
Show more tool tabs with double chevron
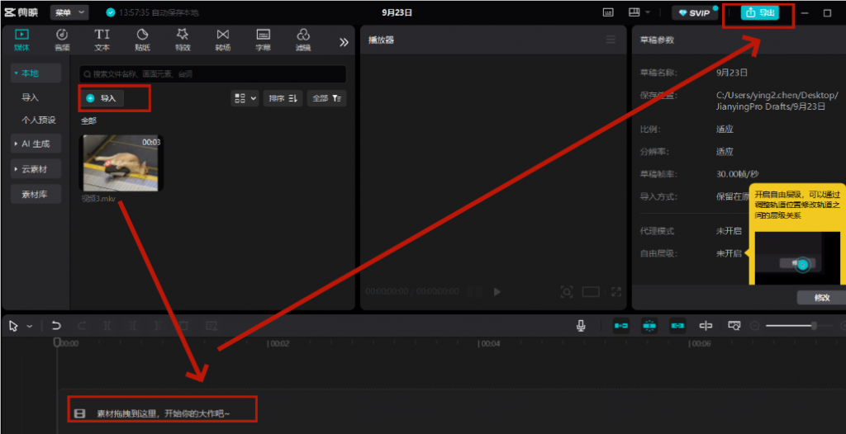(344, 42)
